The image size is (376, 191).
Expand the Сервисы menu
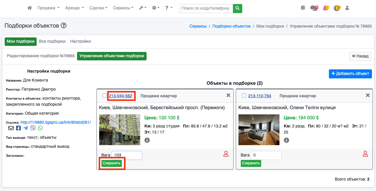(123, 8)
